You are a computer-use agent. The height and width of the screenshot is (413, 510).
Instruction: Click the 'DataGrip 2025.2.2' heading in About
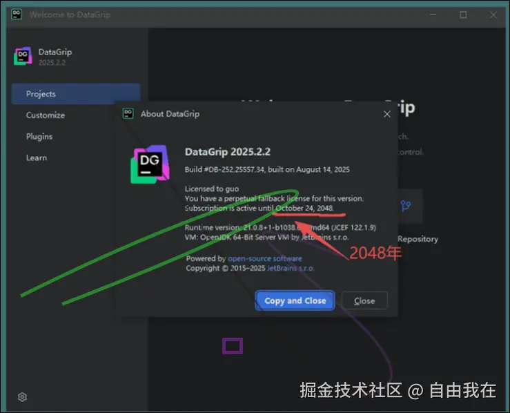[227, 152]
